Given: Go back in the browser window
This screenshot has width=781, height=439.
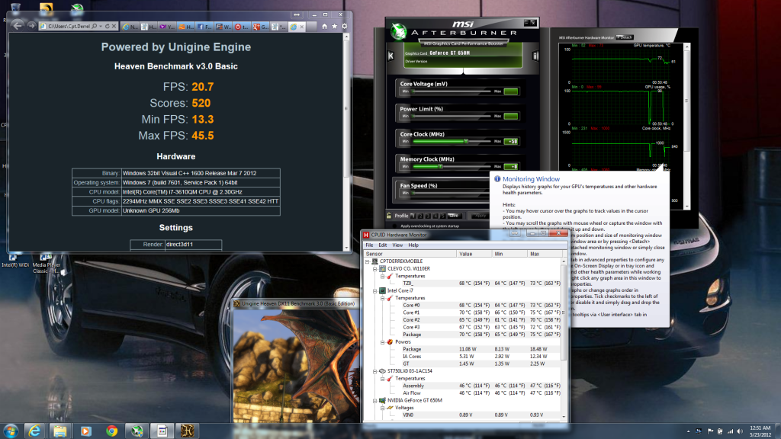Looking at the screenshot, I should (18, 25).
